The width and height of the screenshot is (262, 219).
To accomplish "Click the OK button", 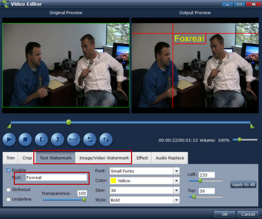I will tap(225, 214).
